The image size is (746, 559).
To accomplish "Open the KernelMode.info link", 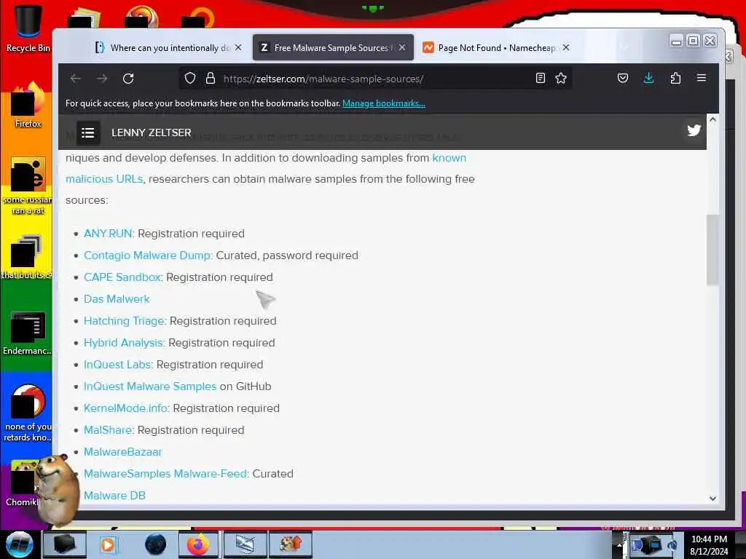I will coord(125,408).
